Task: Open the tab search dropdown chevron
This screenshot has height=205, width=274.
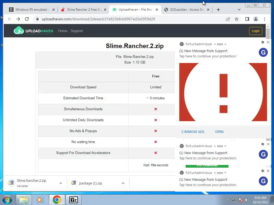Action: pos(239,10)
